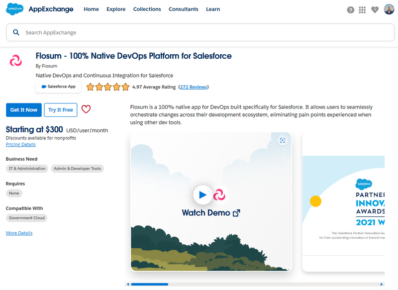Open the Learn menu

[x=213, y=9]
